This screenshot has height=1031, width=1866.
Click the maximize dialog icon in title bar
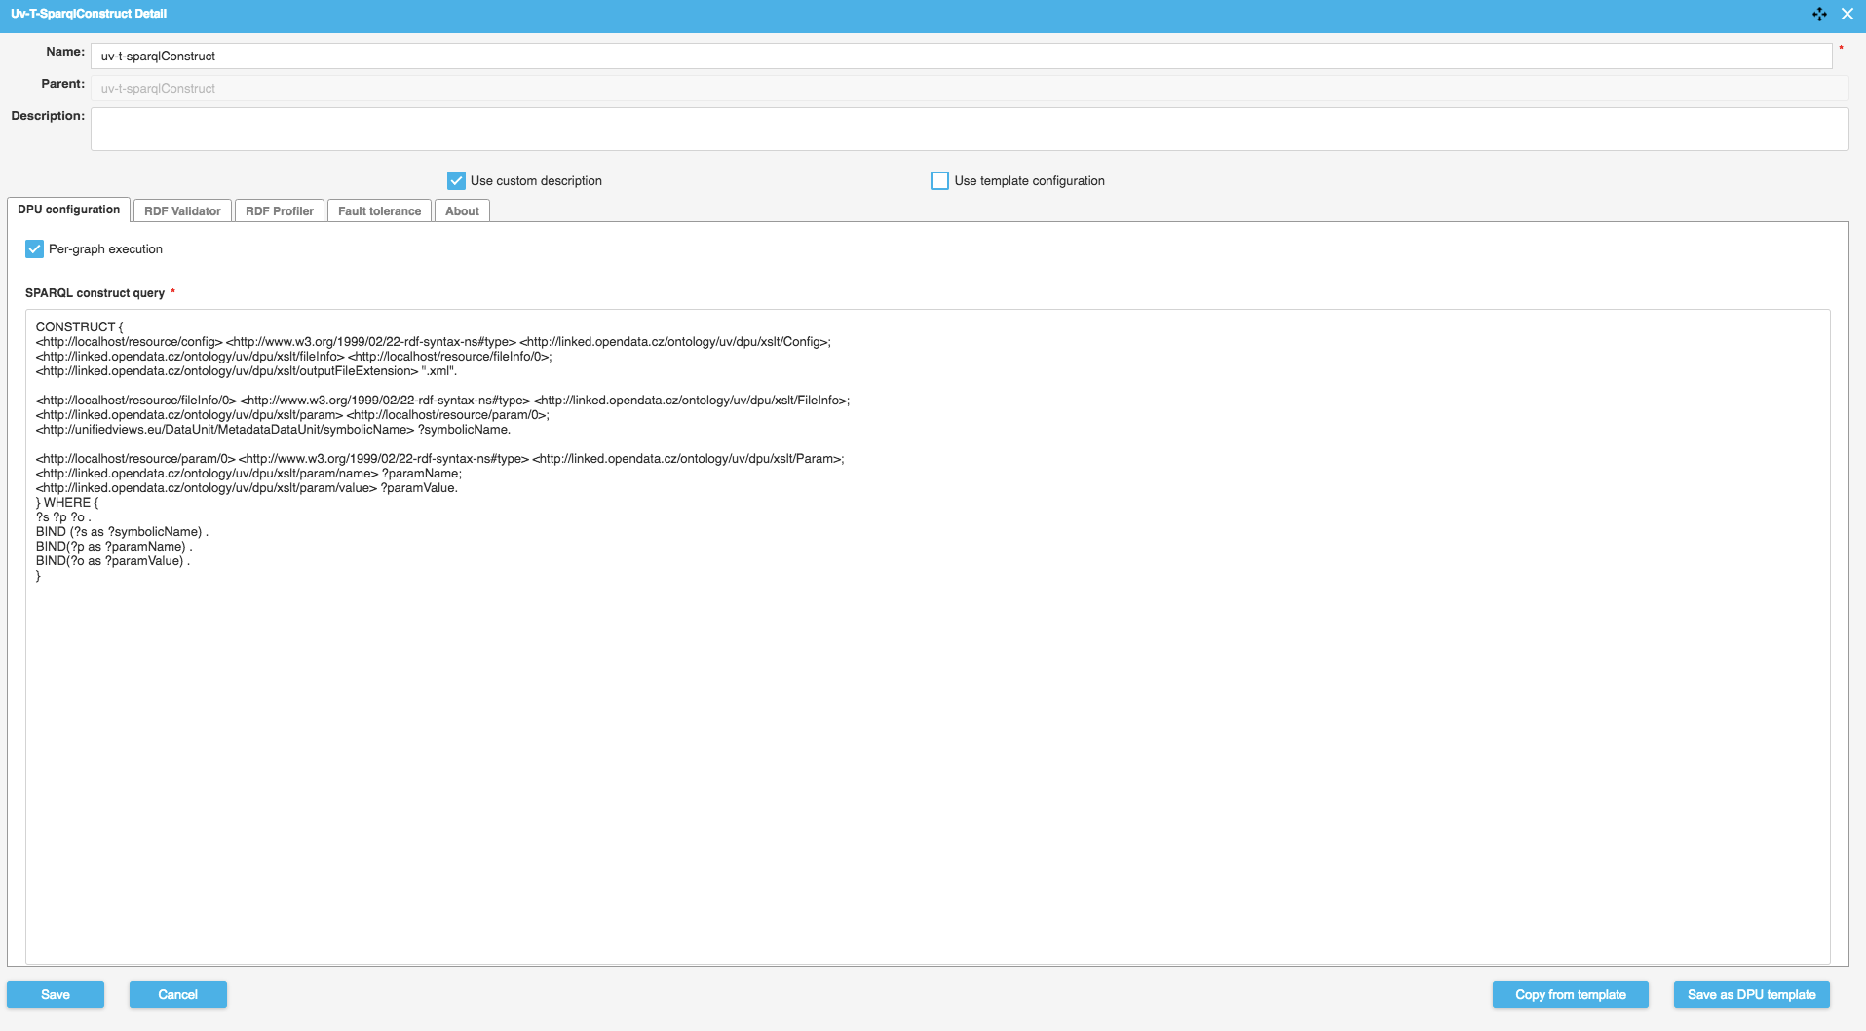click(1819, 14)
